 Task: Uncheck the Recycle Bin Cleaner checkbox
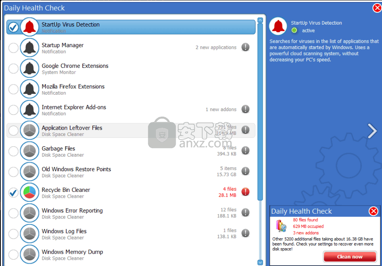pos(13,193)
